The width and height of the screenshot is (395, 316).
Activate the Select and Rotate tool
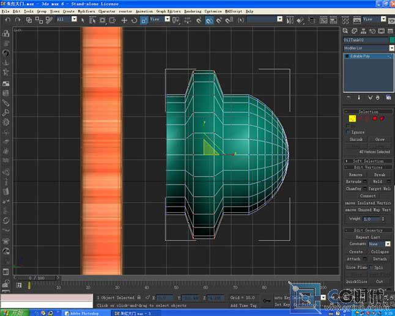(x=135, y=20)
